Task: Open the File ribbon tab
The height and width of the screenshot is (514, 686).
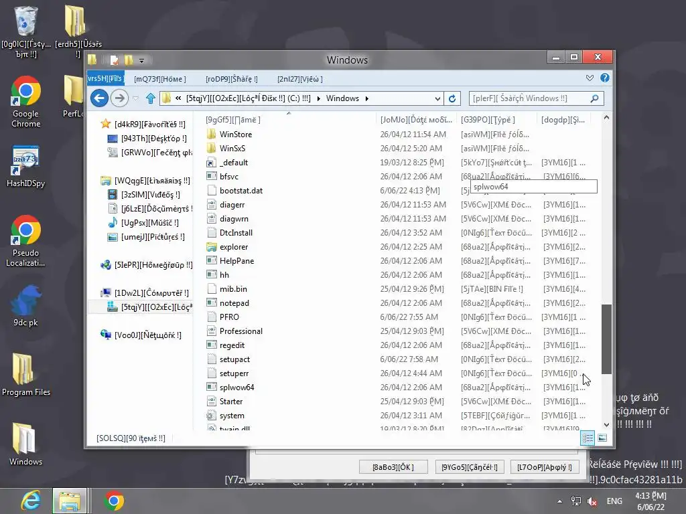Action: [x=105, y=79]
